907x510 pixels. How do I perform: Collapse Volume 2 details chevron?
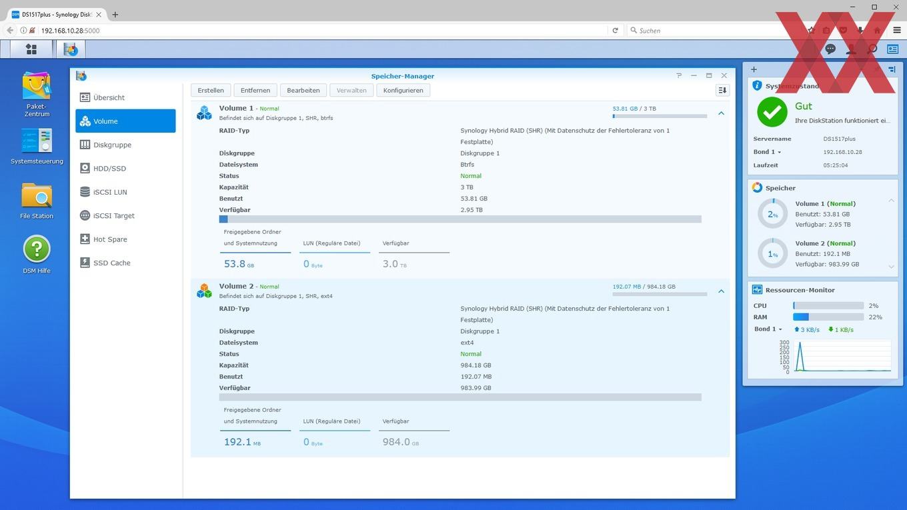pyautogui.click(x=721, y=291)
